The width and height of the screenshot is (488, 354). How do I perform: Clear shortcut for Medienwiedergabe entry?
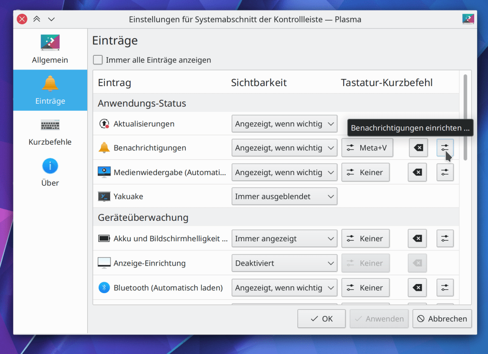point(417,172)
